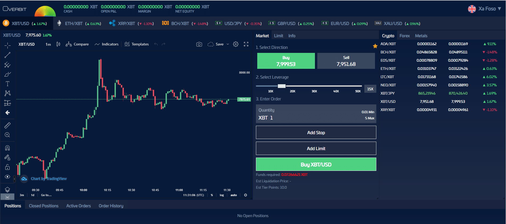The image size is (506, 224).
Task: Toggle hide all drawings eye icon
Action: tap(7, 177)
